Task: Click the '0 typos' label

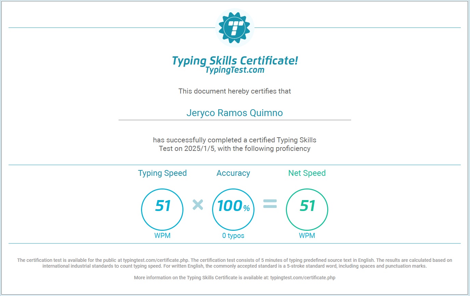Action: [233, 236]
